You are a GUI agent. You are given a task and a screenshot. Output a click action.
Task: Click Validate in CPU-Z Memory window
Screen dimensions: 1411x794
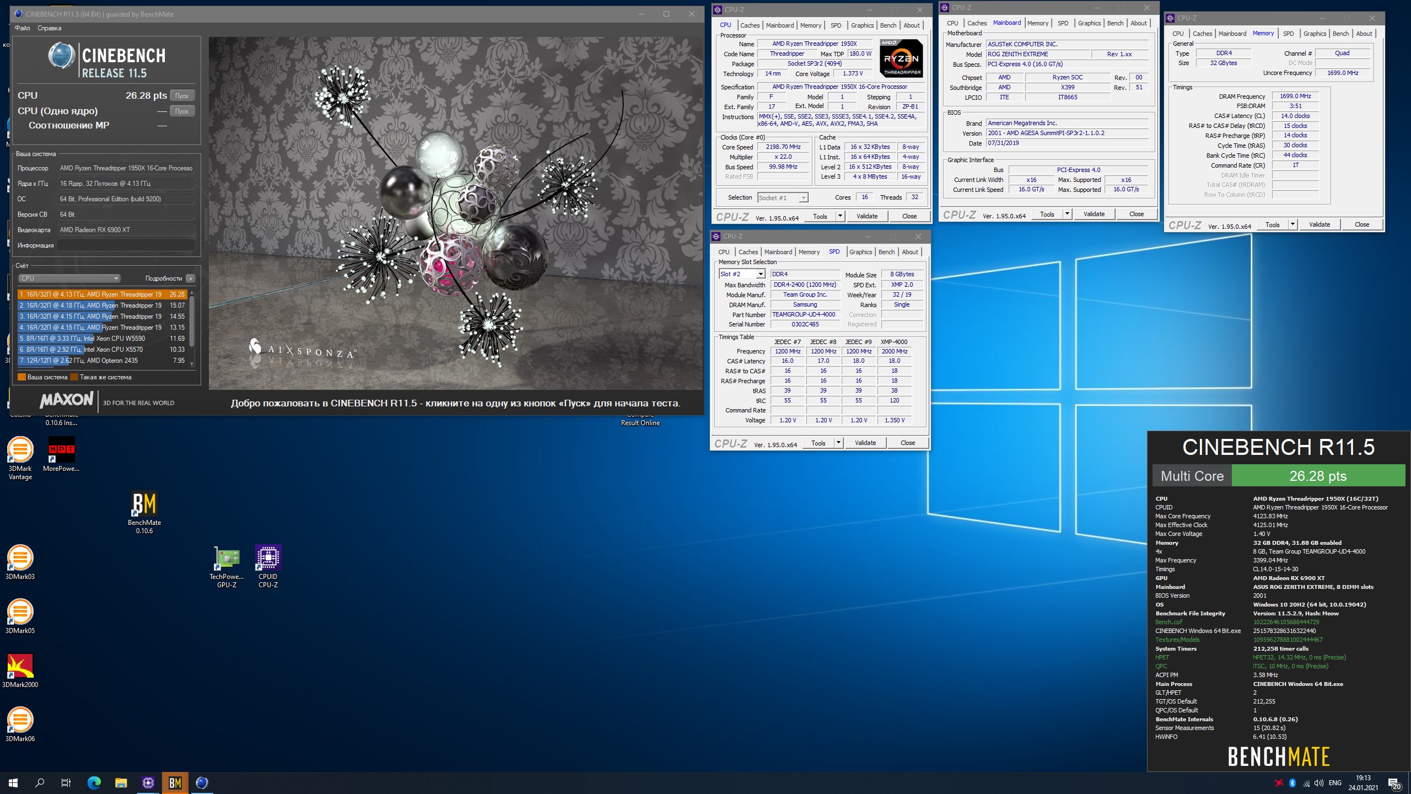(x=1320, y=224)
